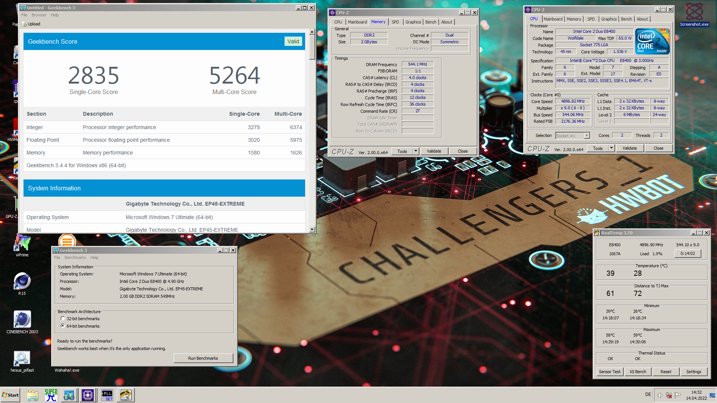Click the Run Benchmarks button
Image resolution: width=717 pixels, height=403 pixels.
coord(203,358)
